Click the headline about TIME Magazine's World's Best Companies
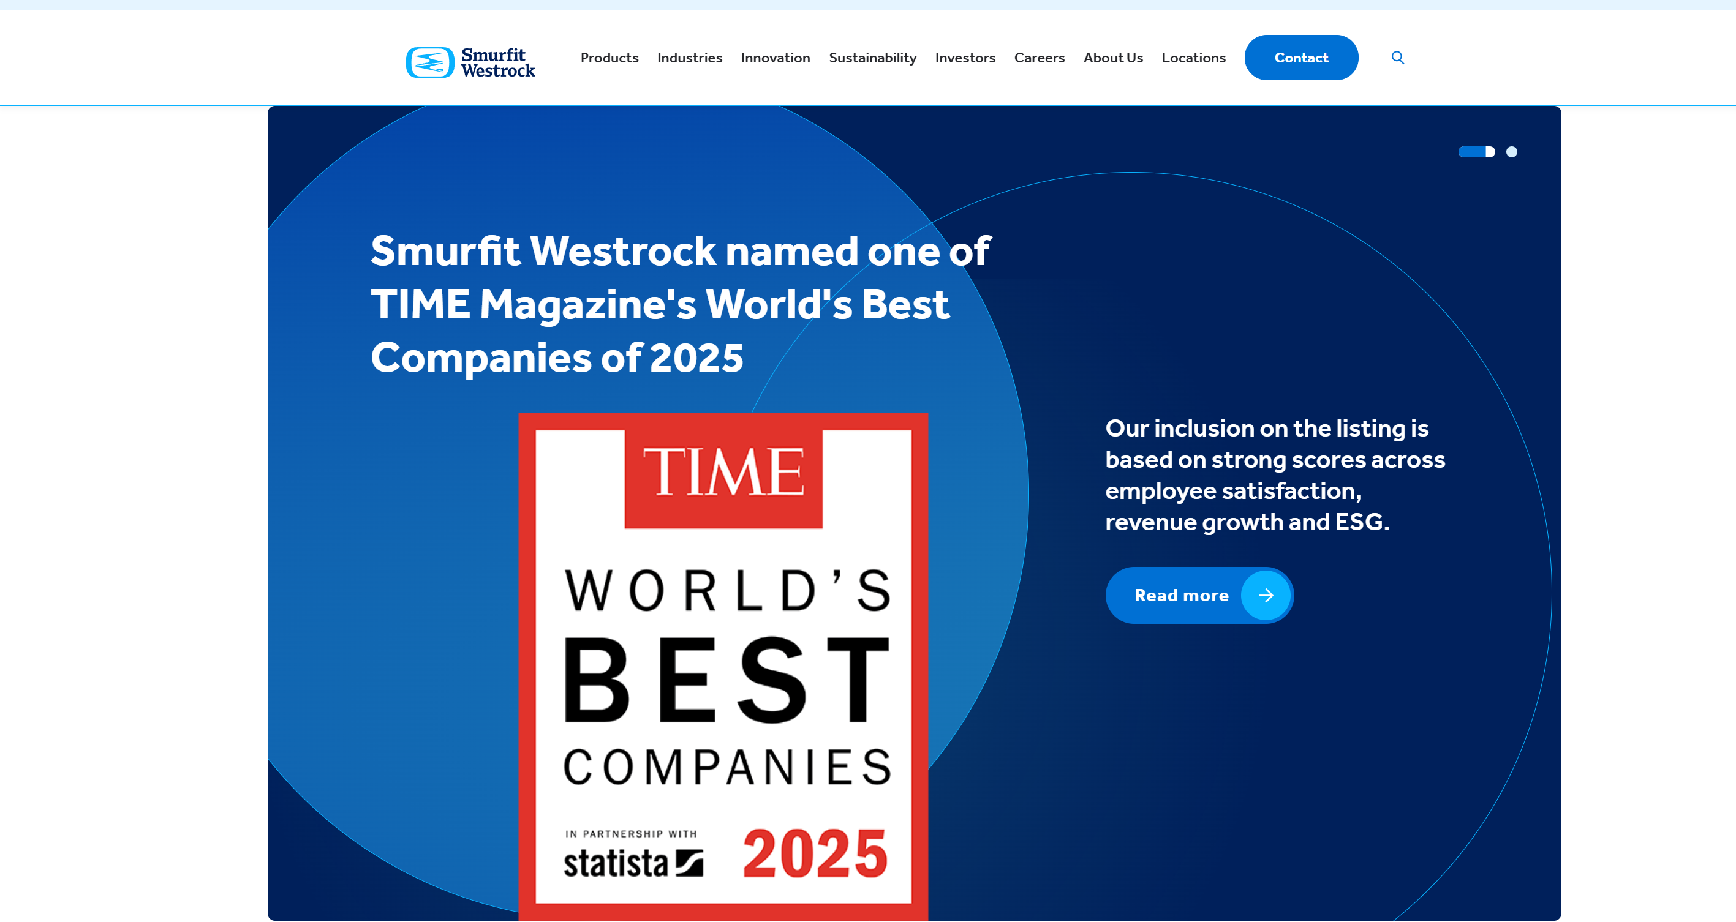Screen dimensions: 1736x922 [680, 304]
